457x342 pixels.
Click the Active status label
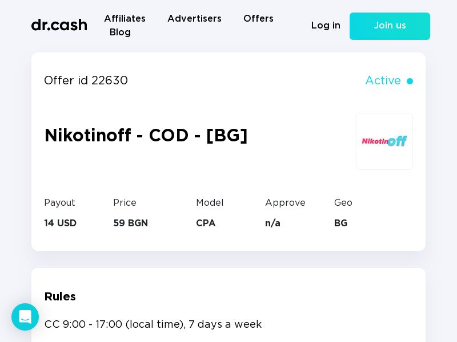(x=383, y=81)
